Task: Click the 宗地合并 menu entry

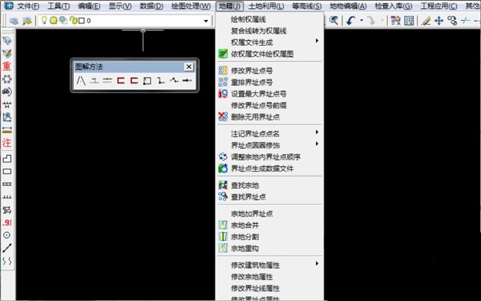Action: tap(245, 225)
